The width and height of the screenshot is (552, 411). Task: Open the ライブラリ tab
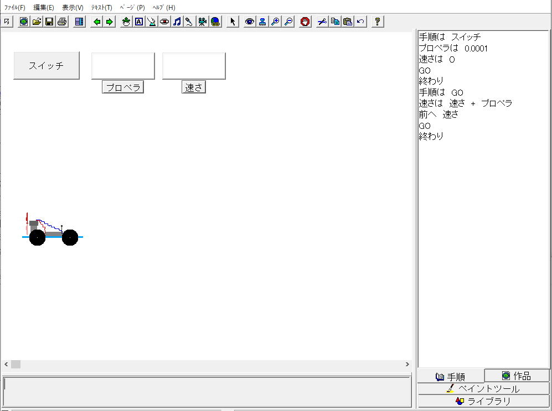point(483,401)
